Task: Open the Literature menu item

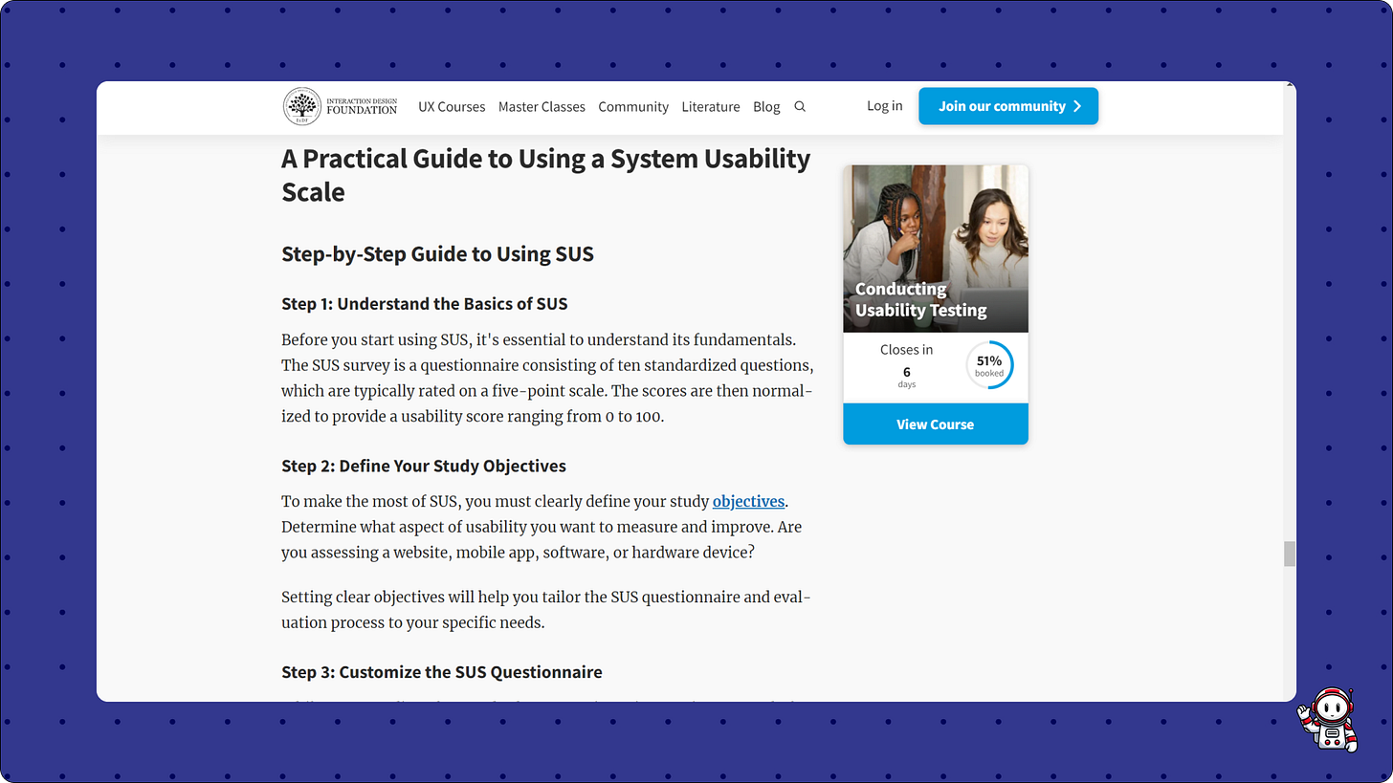Action: pos(711,106)
